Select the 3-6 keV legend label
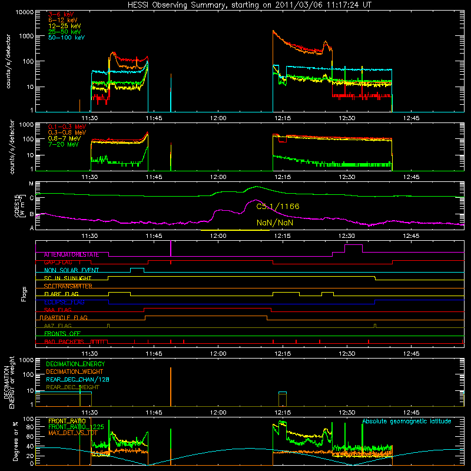This screenshot has height=471, width=471. tap(61, 14)
